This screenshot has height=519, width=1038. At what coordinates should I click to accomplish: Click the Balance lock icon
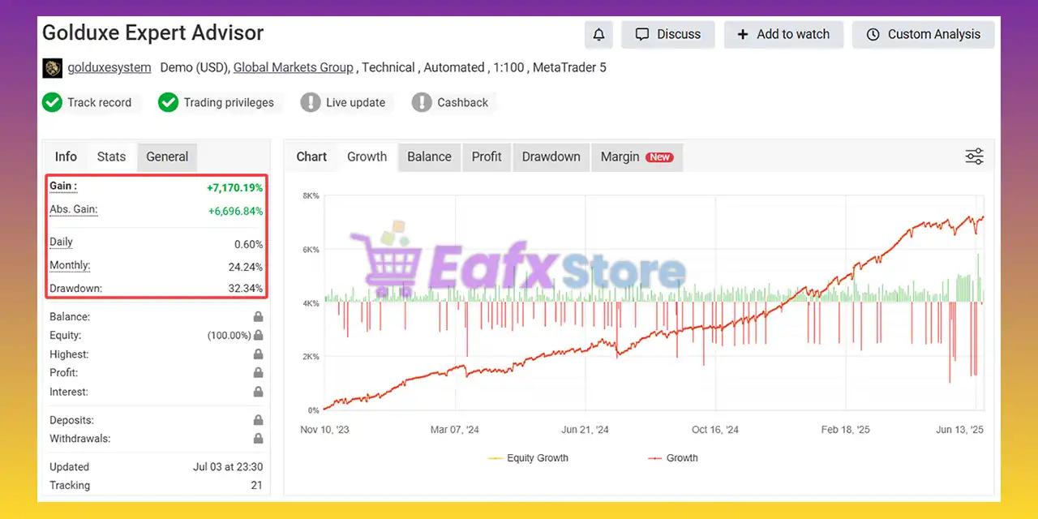[258, 317]
